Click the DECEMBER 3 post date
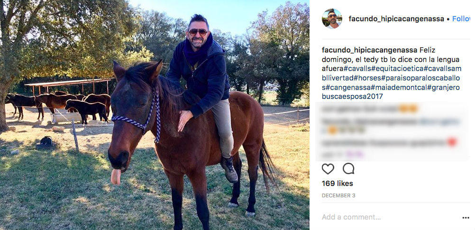Screen dimensions: 475x230 tap(338, 195)
